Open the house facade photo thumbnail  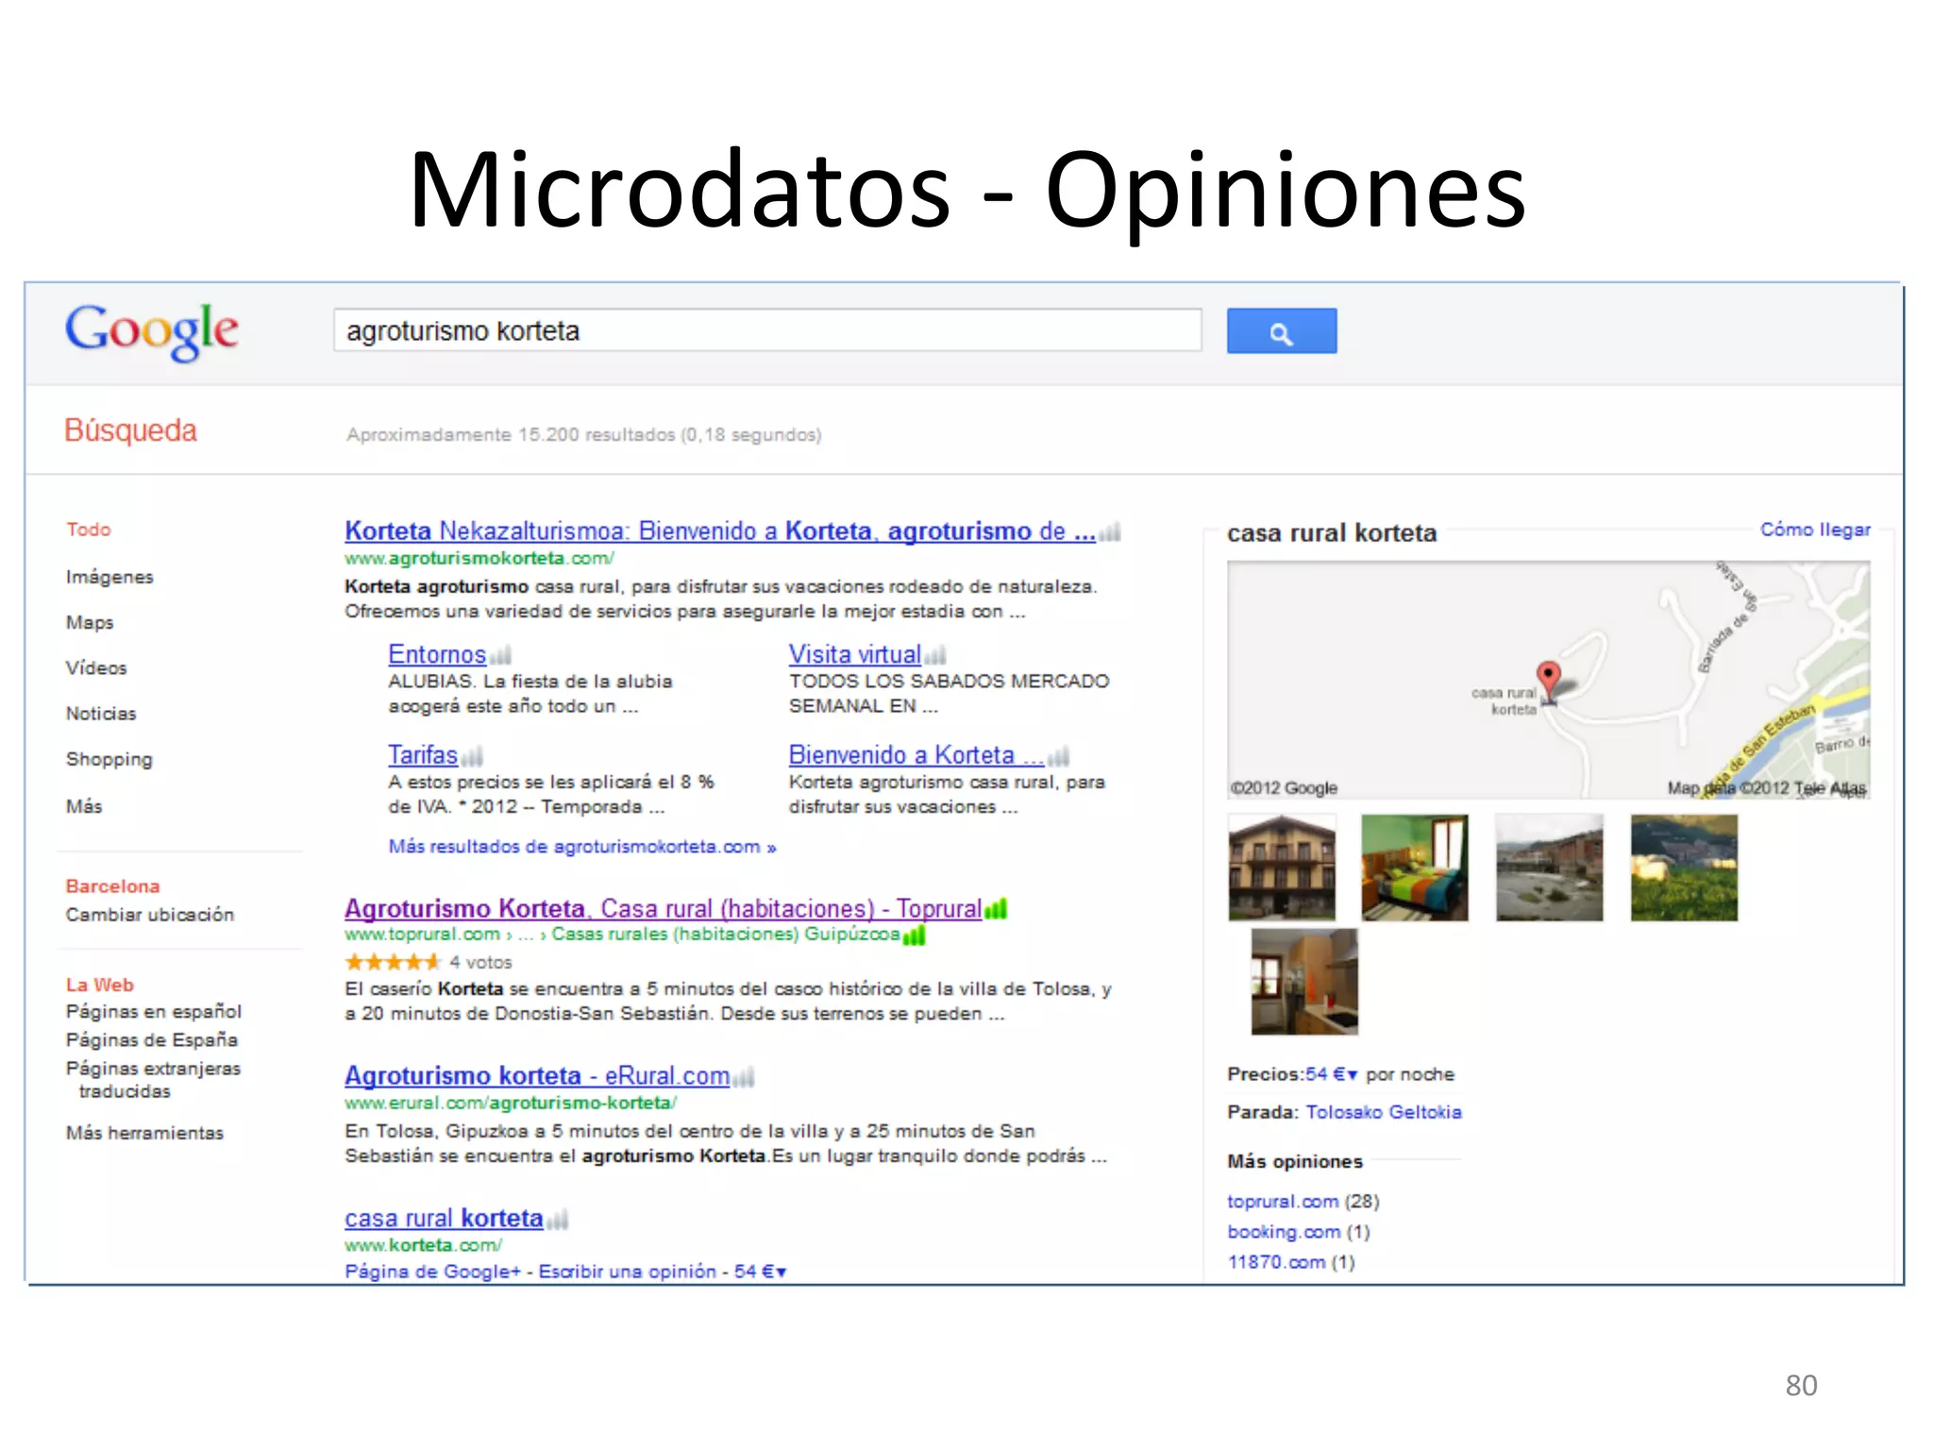pos(1282,868)
